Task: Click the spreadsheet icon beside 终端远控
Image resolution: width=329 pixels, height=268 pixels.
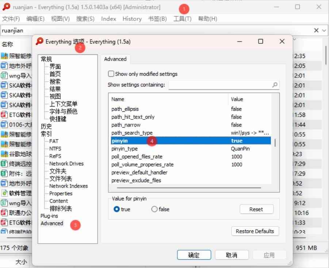Action: [x=4, y=164]
